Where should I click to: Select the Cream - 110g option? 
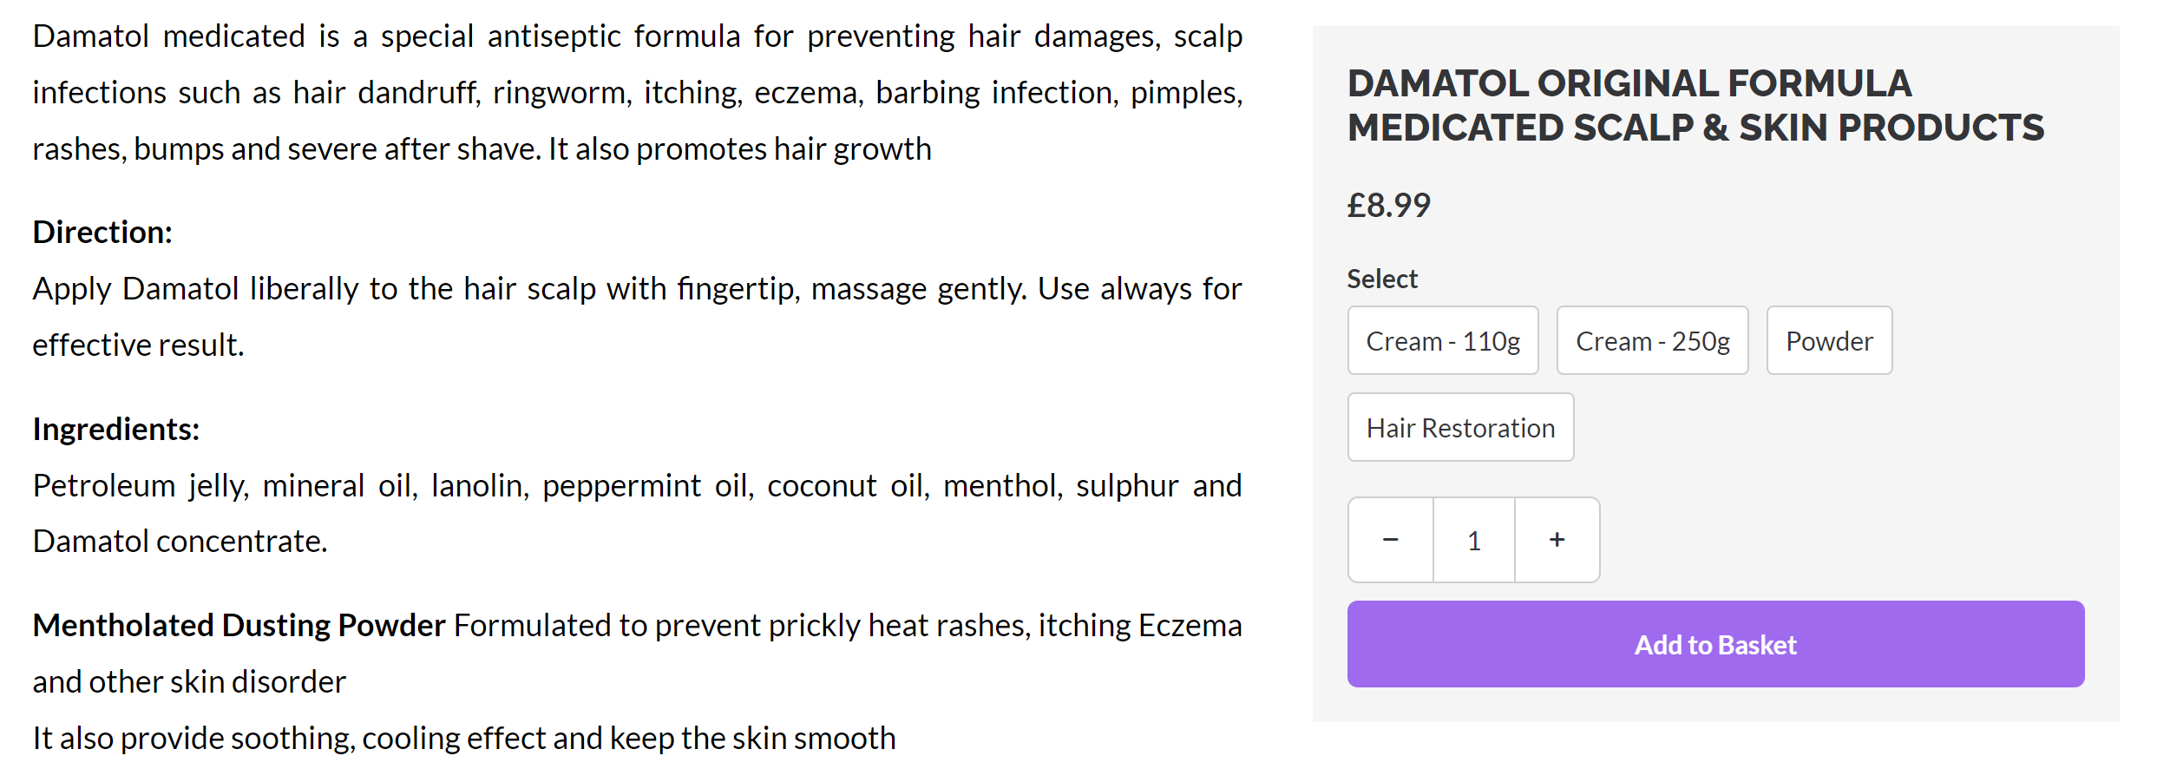1443,340
